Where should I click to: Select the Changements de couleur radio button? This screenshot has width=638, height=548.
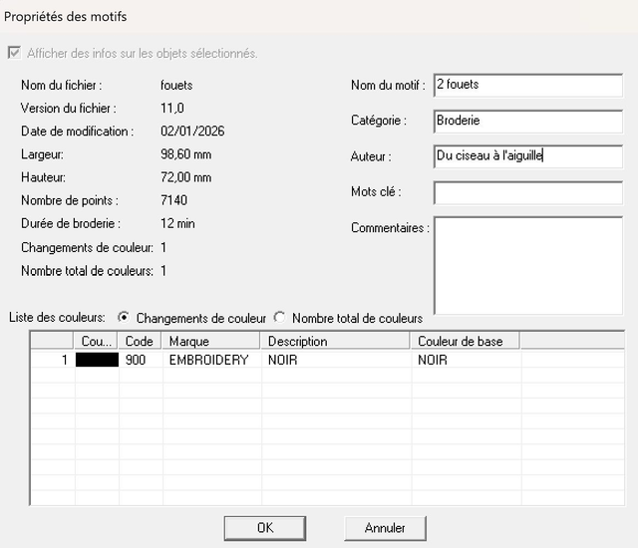click(124, 318)
